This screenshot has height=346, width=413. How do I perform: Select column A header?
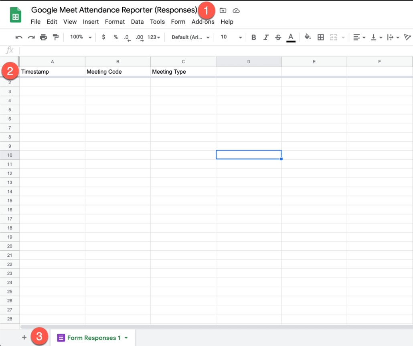click(x=53, y=62)
